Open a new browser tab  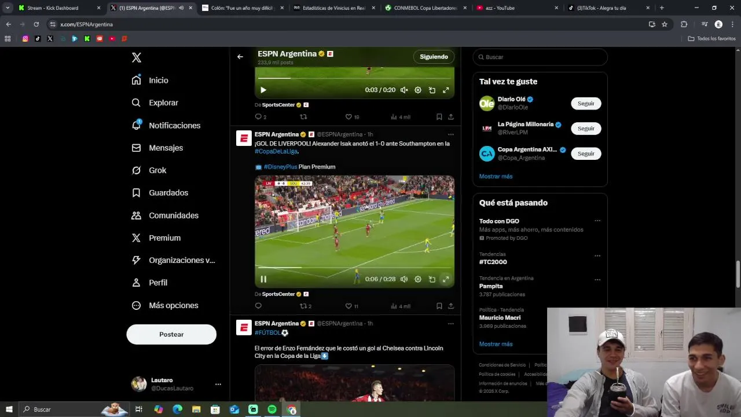(x=662, y=8)
